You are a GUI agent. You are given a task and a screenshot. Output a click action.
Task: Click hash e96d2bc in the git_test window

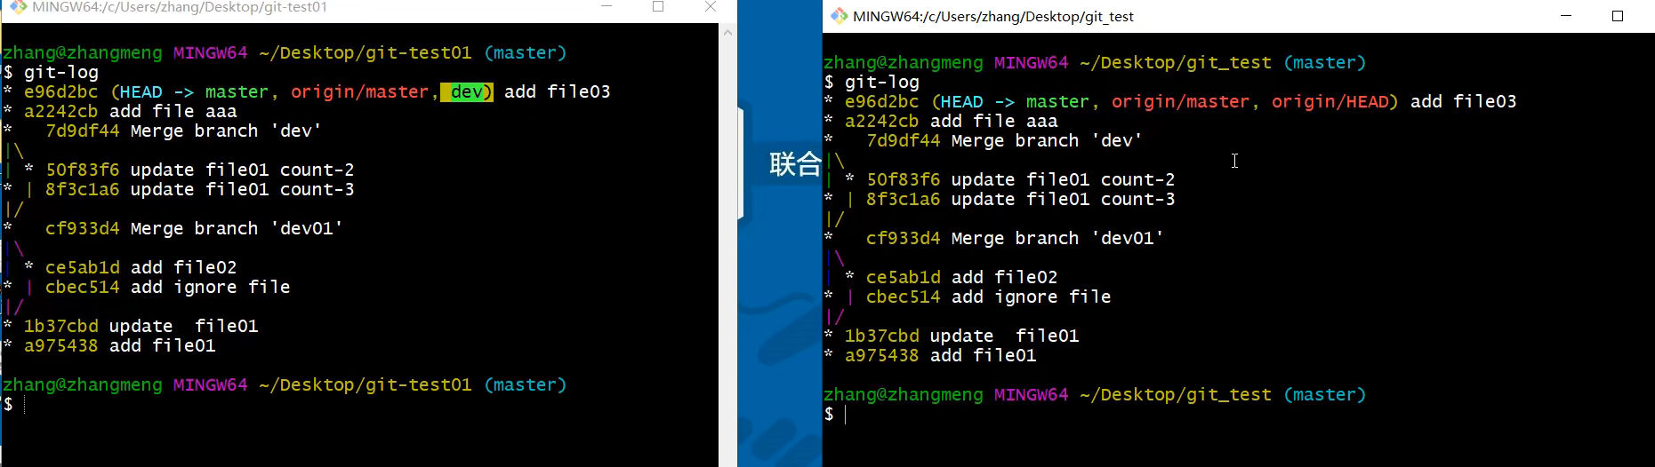pyautogui.click(x=882, y=101)
